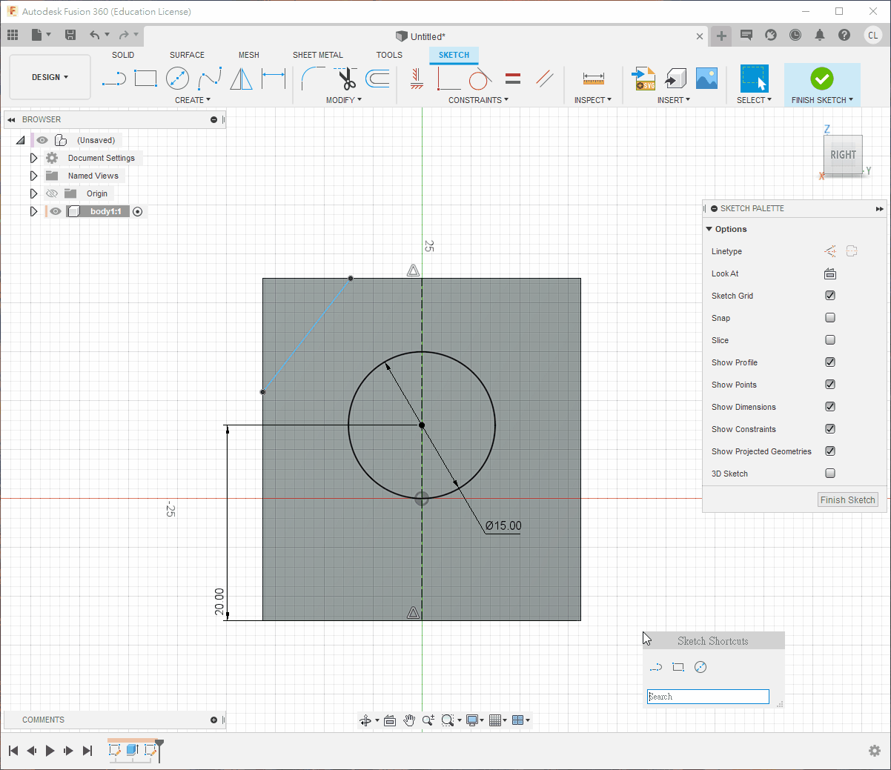Select the Trim scissors tool

point(346,79)
